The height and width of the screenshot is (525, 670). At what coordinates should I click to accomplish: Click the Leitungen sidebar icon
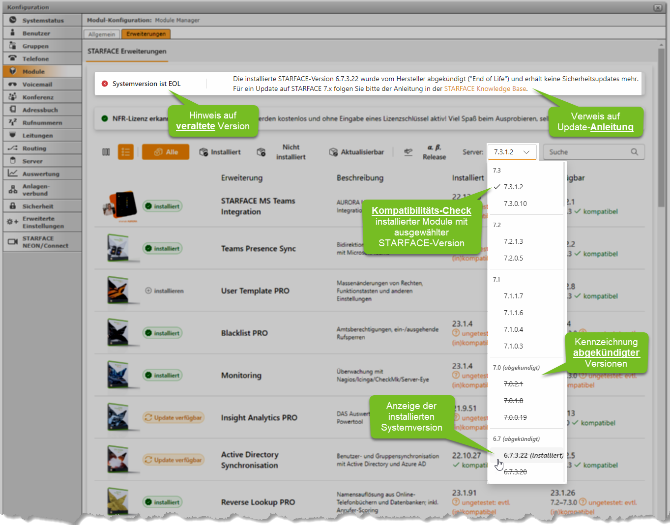coord(13,135)
